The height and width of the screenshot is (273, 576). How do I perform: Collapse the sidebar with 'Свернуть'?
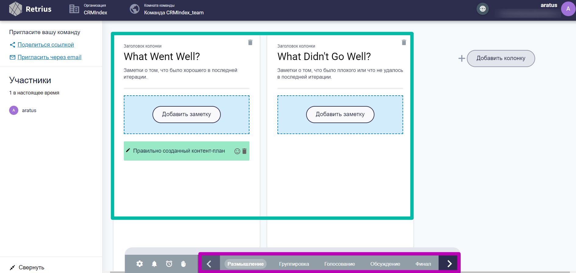pyautogui.click(x=27, y=267)
